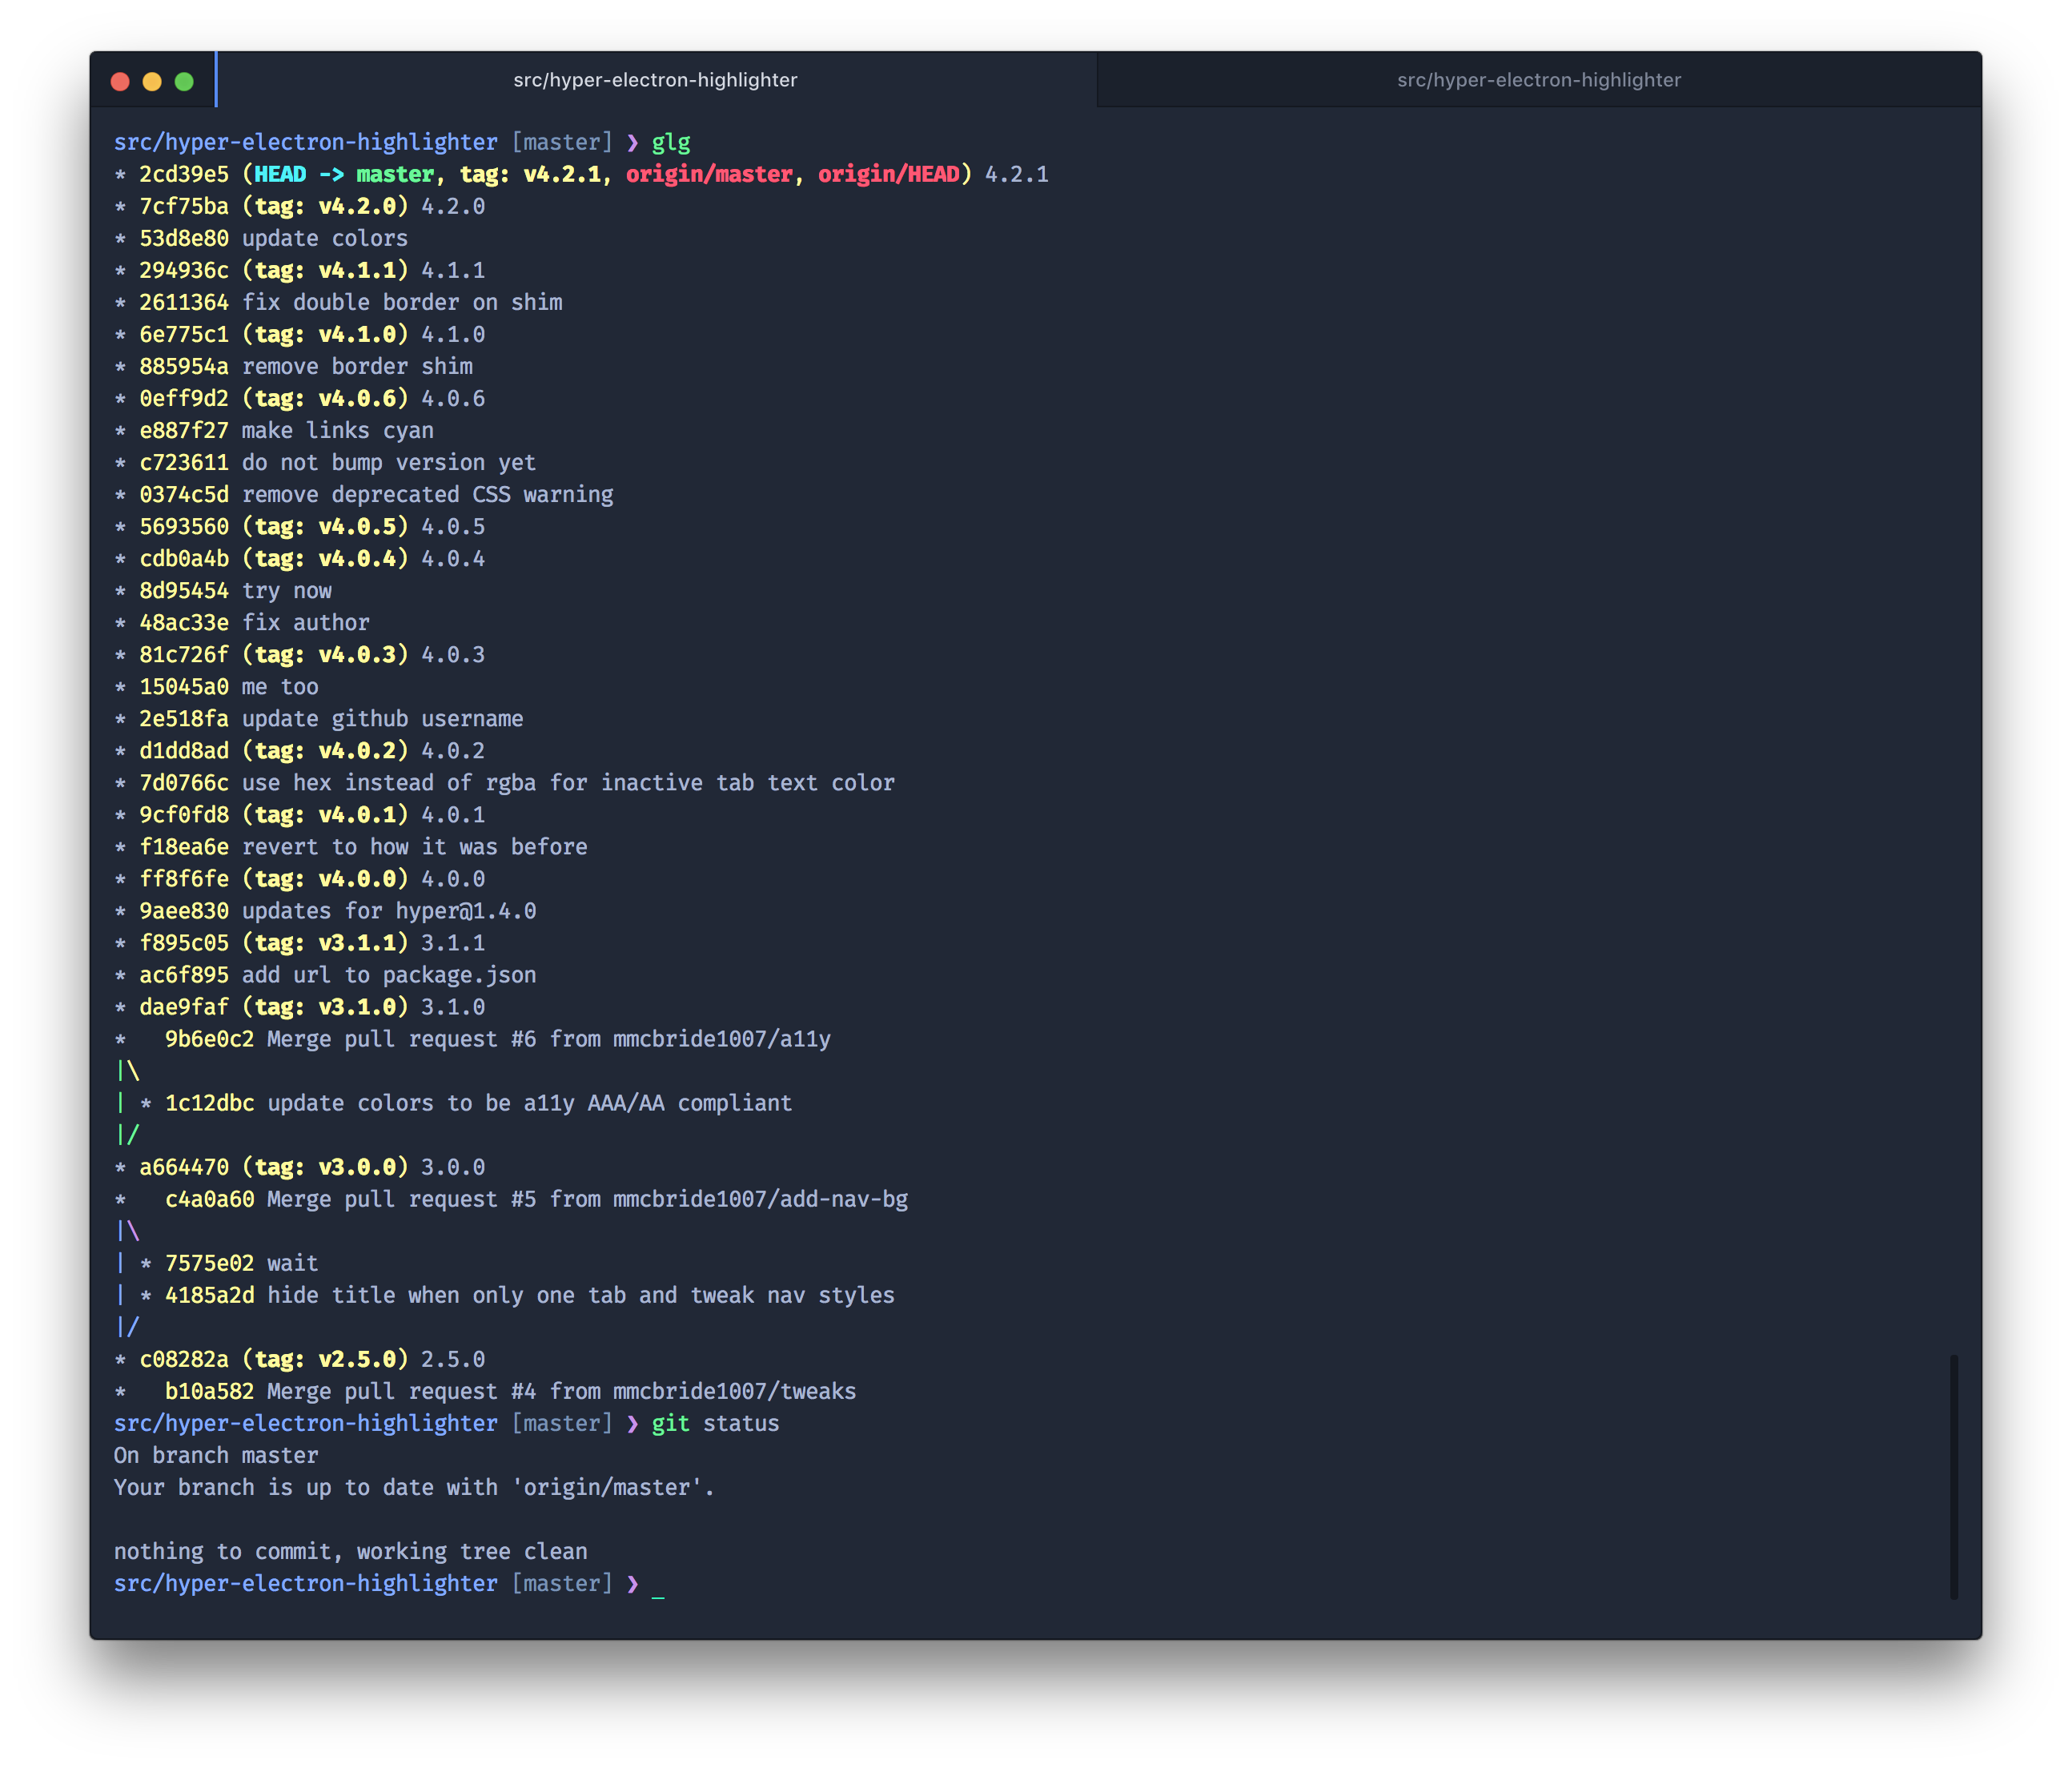Click the tag: v4.2.0 label
2072x1768 pixels.
pyautogui.click(x=325, y=206)
